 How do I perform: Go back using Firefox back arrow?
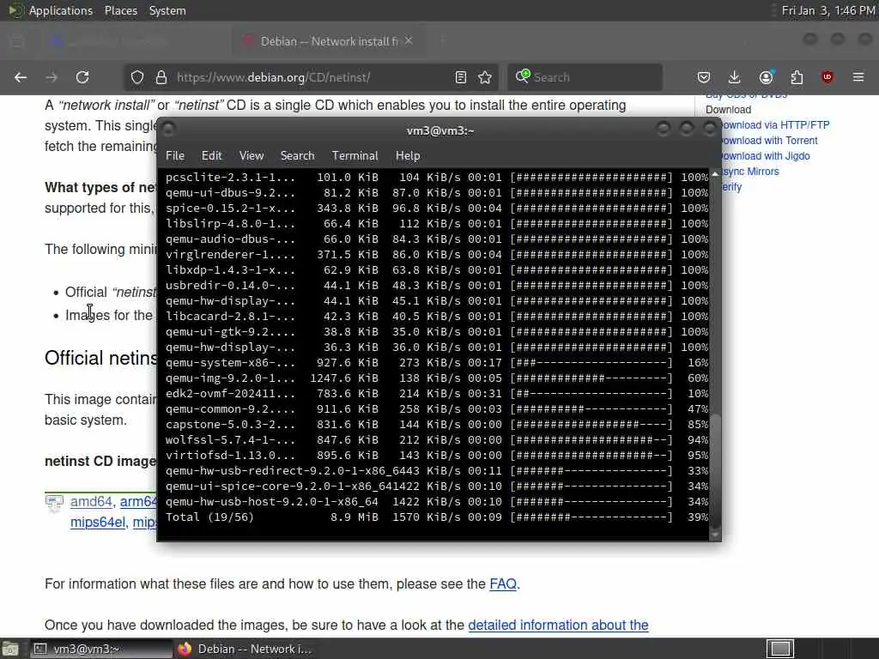(21, 77)
